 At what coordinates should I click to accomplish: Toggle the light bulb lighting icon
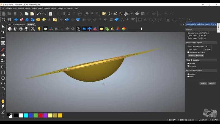[39, 29]
